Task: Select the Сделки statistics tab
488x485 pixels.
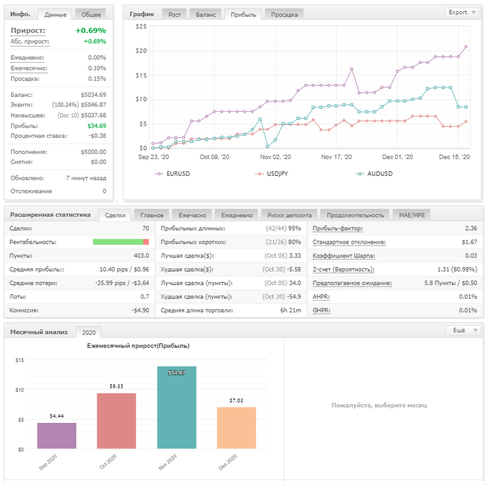Action: 115,215
